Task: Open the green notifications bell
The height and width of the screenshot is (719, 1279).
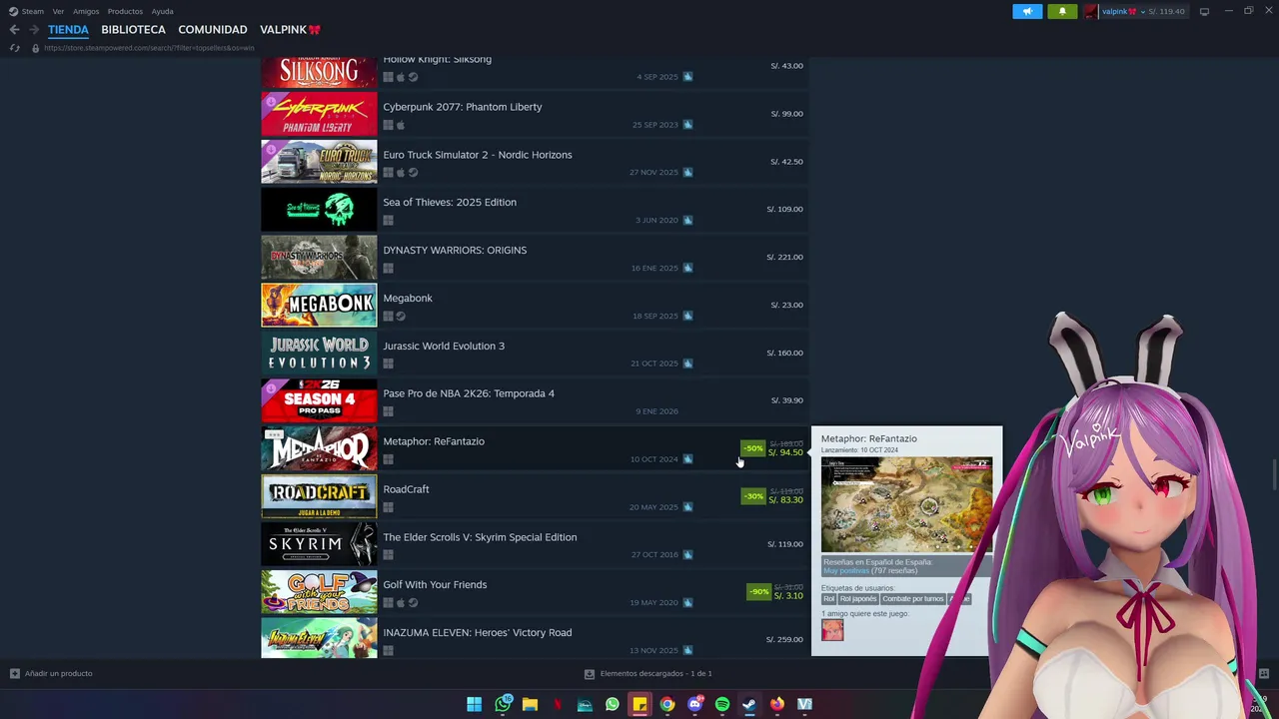Action: click(1062, 11)
